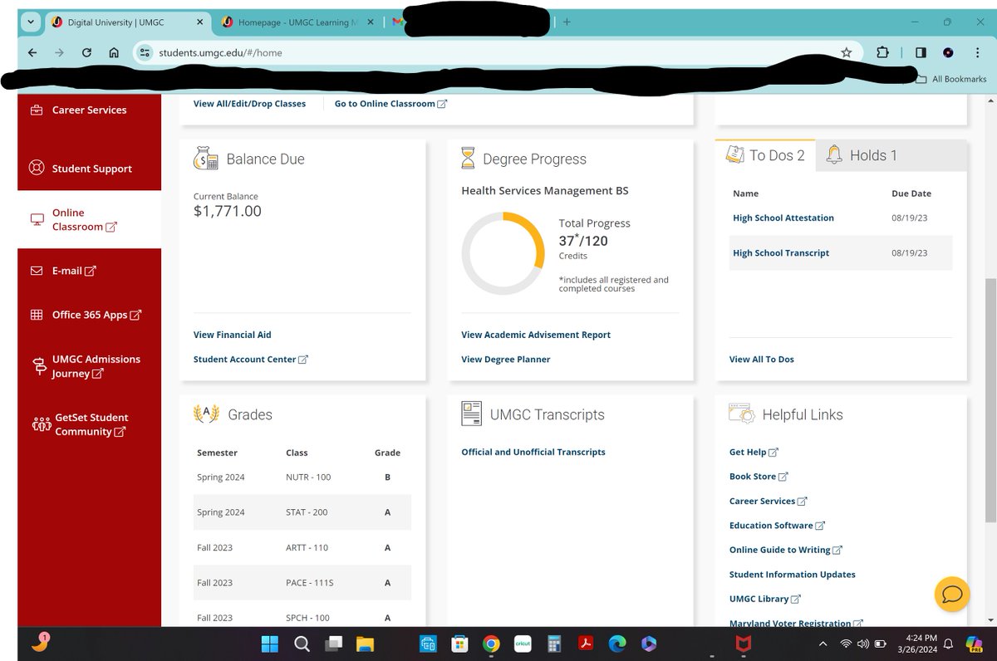Switch to Homepage UMGC Learning browser tab

297,22
